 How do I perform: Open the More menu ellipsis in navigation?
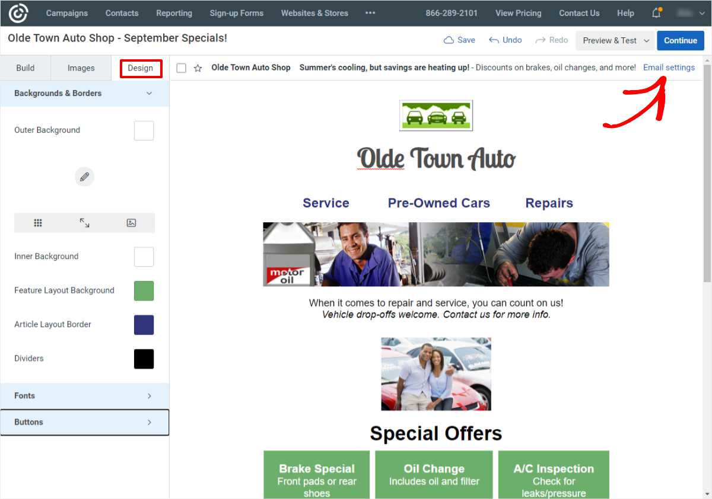pyautogui.click(x=370, y=12)
